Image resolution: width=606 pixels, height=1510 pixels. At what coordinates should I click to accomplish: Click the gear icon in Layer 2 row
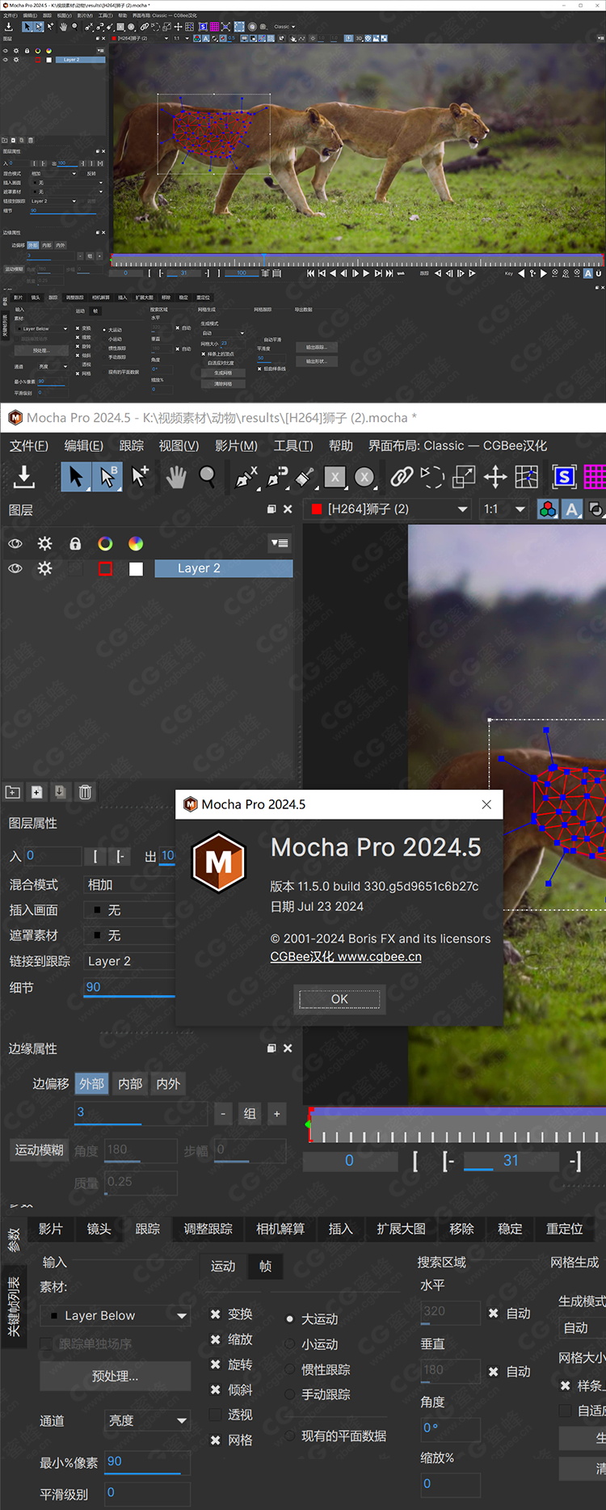tap(44, 568)
